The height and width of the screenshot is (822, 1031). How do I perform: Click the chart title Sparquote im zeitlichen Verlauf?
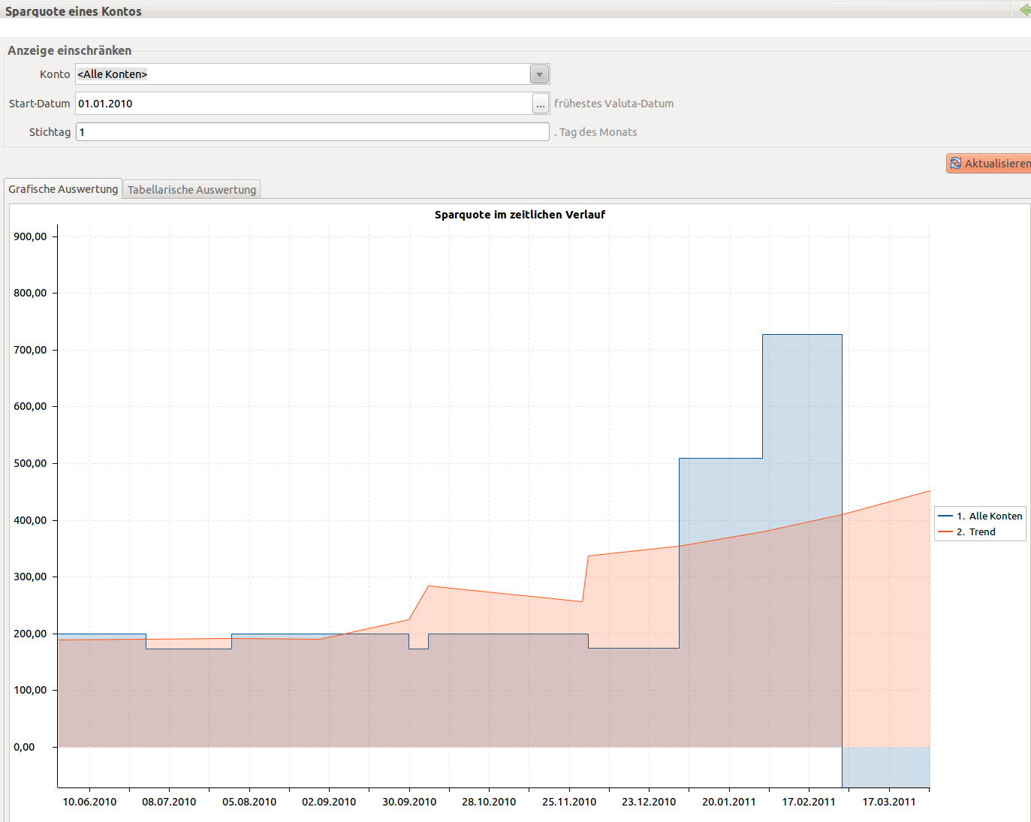(520, 215)
